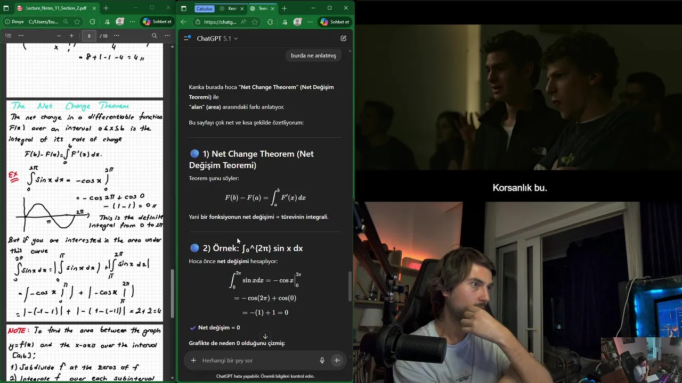The height and width of the screenshot is (383, 682).
Task: Open the ChatGPT sidebar menu
Action: coord(187,38)
